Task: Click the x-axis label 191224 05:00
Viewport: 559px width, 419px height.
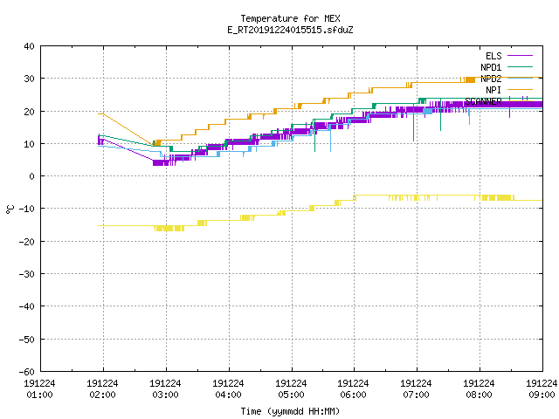Action: click(x=291, y=389)
